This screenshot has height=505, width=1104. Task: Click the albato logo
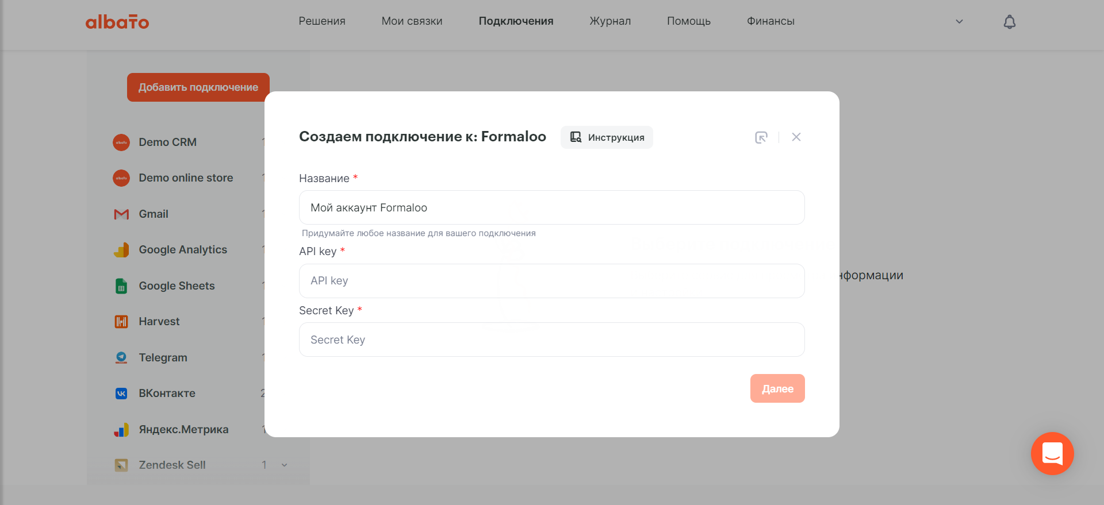pyautogui.click(x=117, y=22)
